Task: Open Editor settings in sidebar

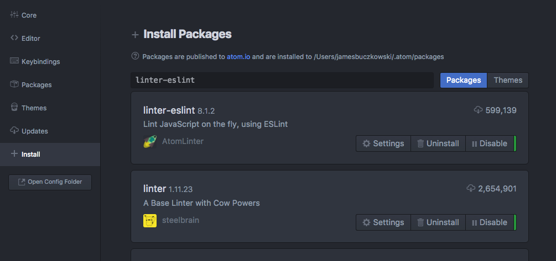Action: 30,38
